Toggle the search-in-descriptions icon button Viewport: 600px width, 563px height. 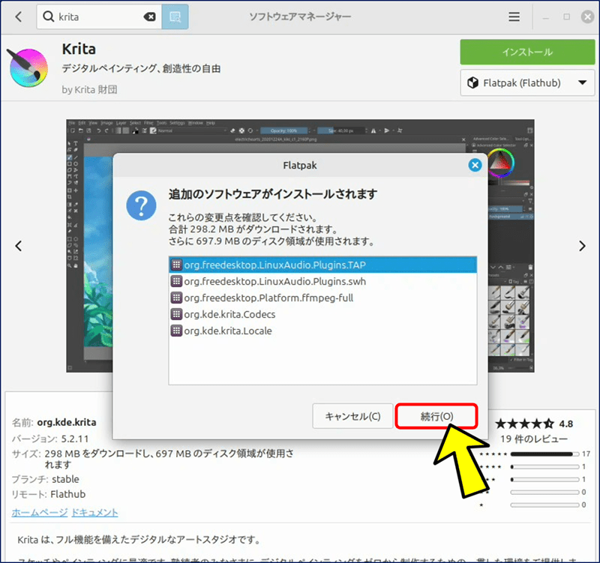point(175,16)
